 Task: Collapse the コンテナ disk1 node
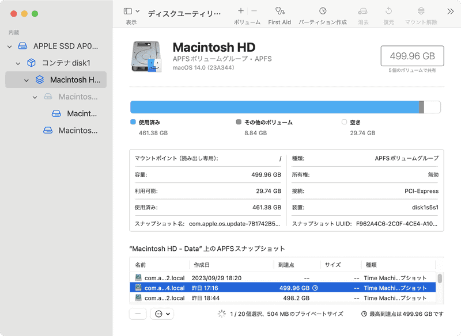18,63
